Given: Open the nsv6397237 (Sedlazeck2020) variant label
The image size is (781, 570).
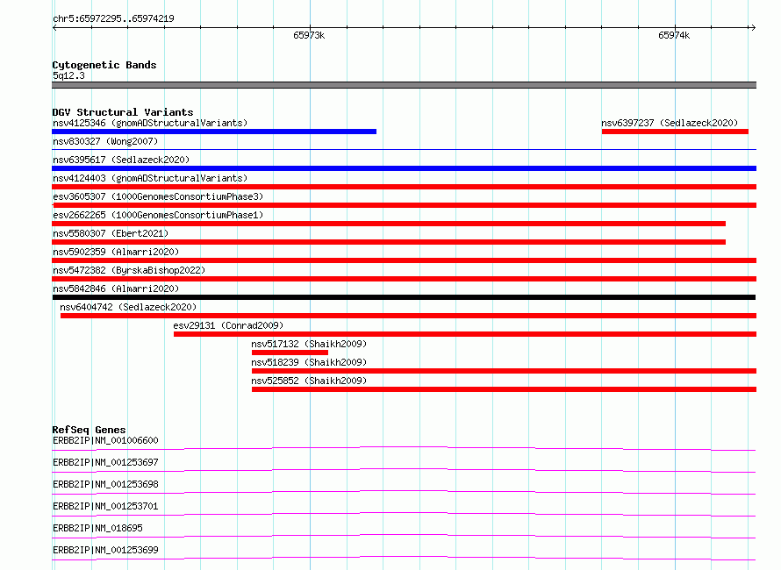Looking at the screenshot, I should (x=670, y=123).
